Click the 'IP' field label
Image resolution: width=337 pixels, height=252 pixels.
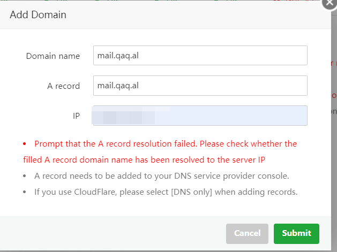tap(76, 116)
